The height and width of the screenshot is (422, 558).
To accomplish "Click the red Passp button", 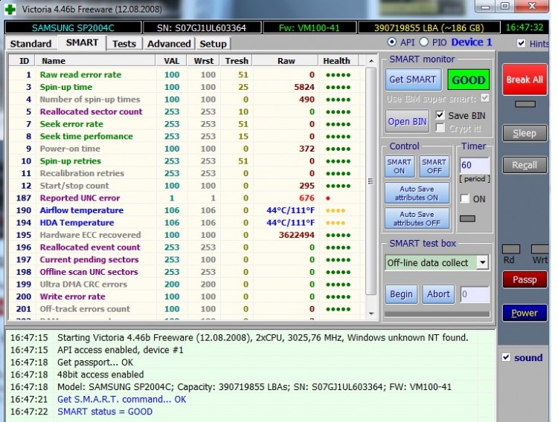I will [x=525, y=280].
